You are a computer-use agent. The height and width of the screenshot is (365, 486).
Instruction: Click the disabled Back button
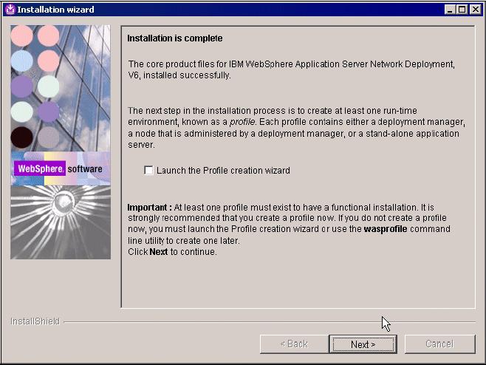click(x=294, y=344)
